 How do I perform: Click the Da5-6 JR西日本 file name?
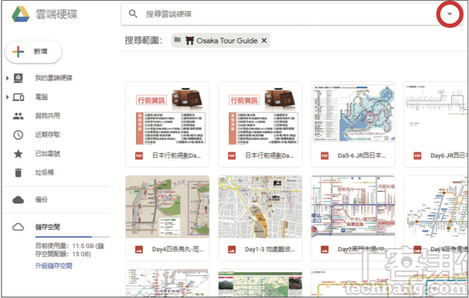362,156
